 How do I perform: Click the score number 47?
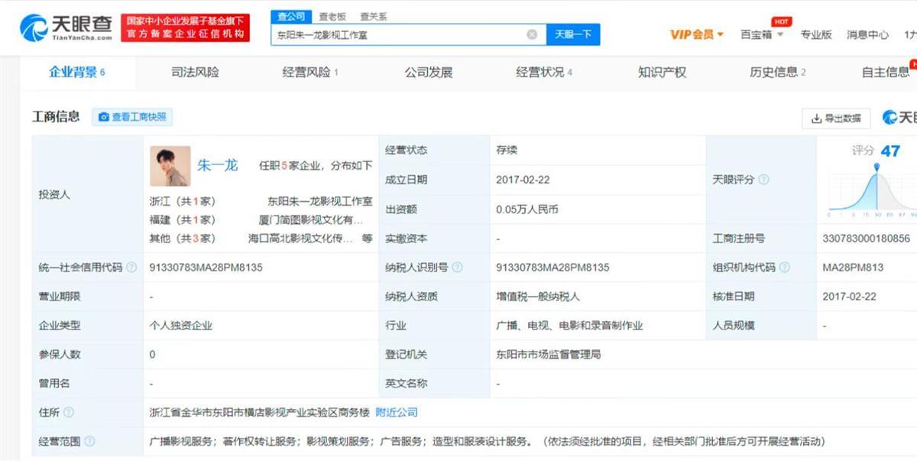pyautogui.click(x=890, y=151)
